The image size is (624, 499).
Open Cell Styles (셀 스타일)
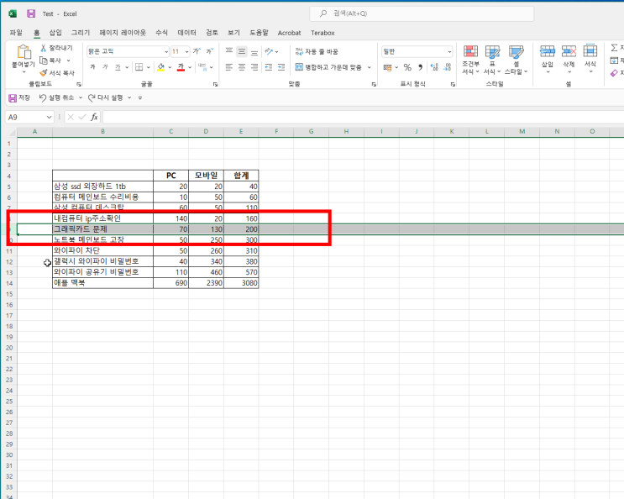point(517,60)
